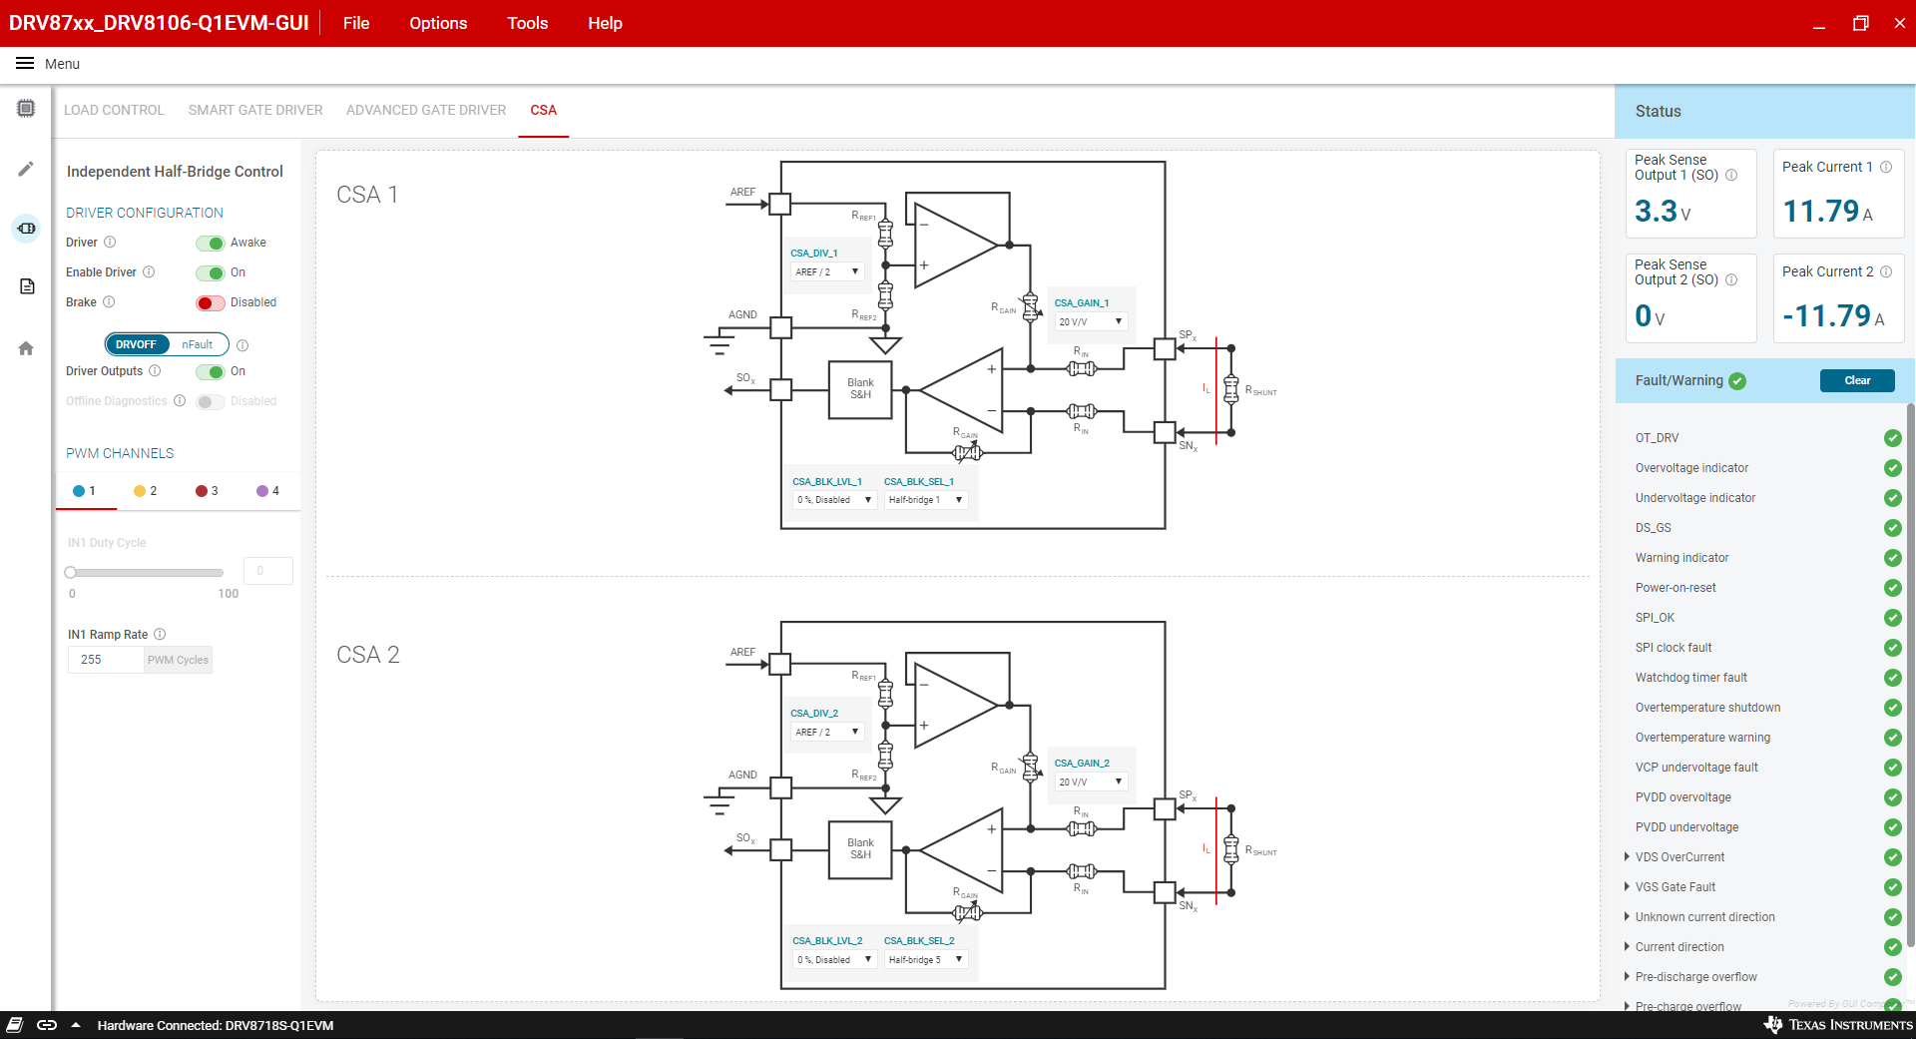Viewport: 1916px width, 1039px height.
Task: Show info for IN1 Ramp Rate
Action: pyautogui.click(x=160, y=635)
